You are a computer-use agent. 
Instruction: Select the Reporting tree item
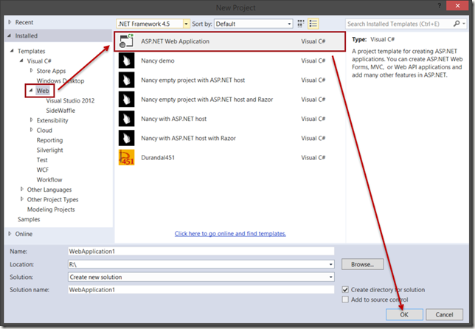coord(49,140)
